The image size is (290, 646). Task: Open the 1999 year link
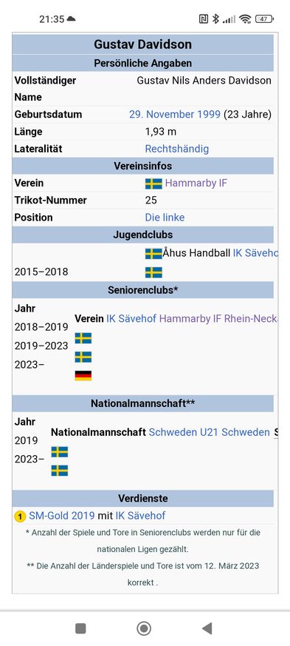[204, 114]
